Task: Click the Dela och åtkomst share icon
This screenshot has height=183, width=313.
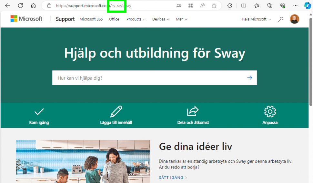Action: 193,111
